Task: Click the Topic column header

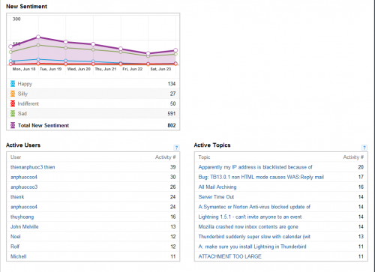Action: 204,157
